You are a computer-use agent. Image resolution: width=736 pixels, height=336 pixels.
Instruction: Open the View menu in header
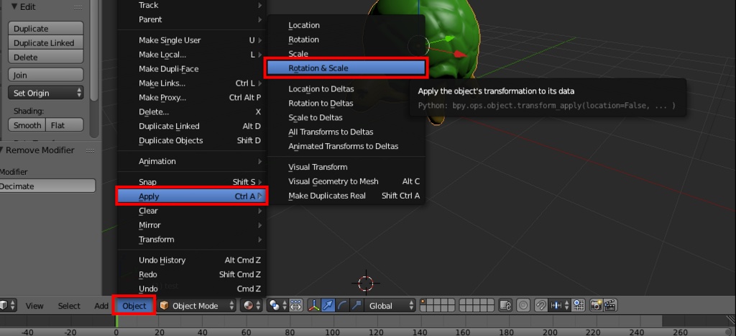(x=34, y=306)
